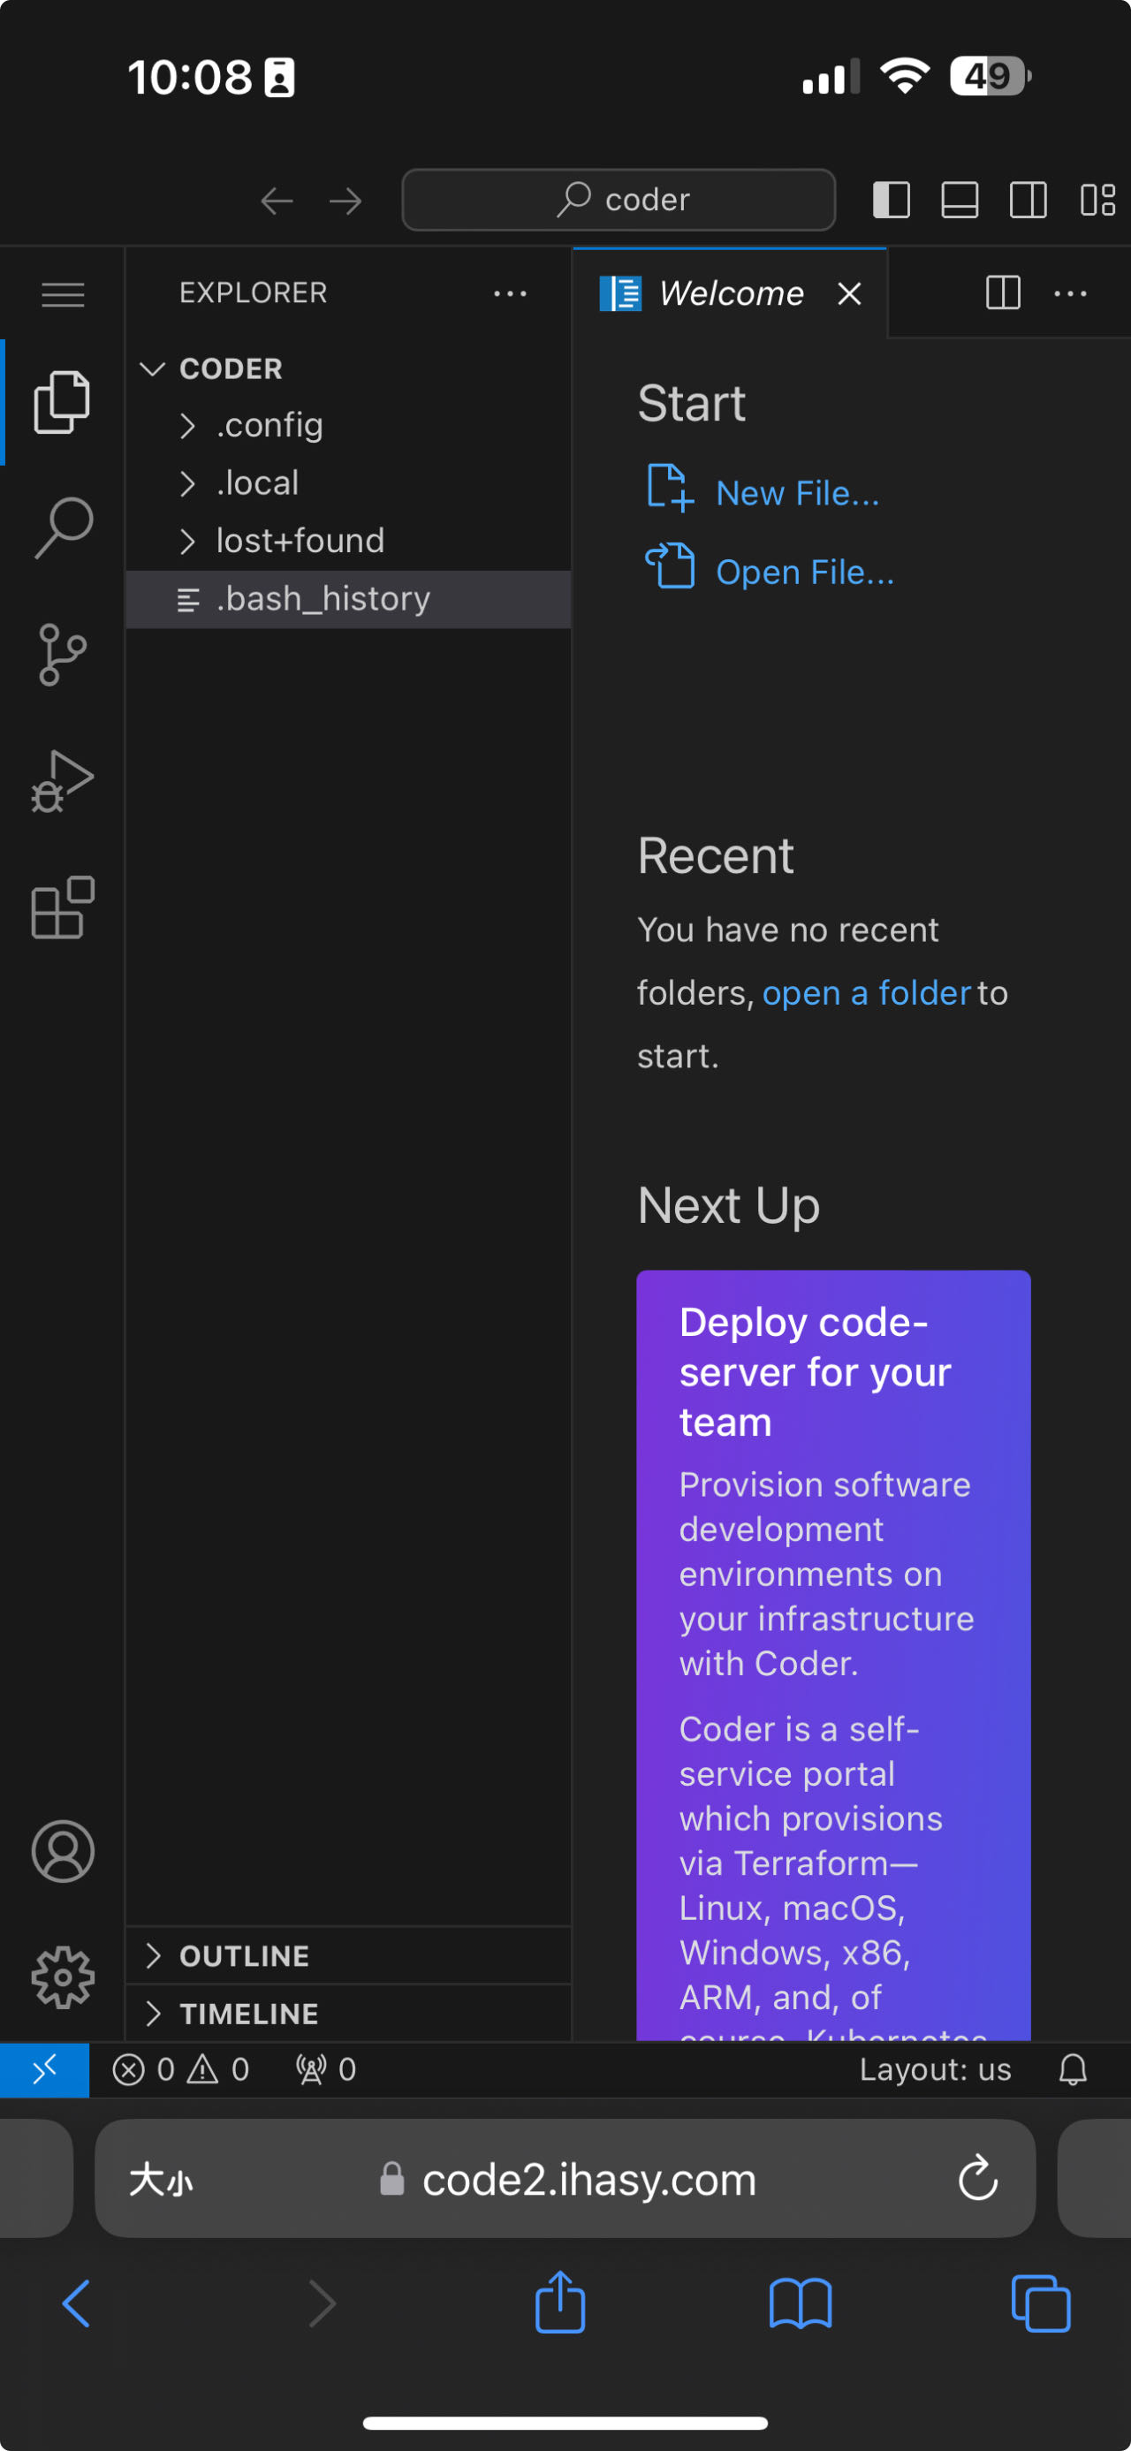Open the .bash_history file
Image resolution: width=1131 pixels, height=2451 pixels.
pyautogui.click(x=323, y=598)
